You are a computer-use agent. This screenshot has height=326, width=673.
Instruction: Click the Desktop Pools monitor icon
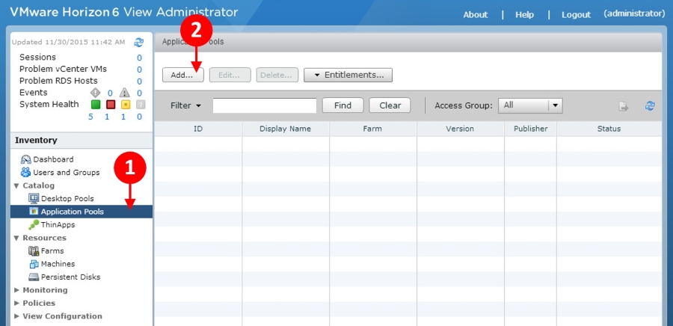pos(34,199)
